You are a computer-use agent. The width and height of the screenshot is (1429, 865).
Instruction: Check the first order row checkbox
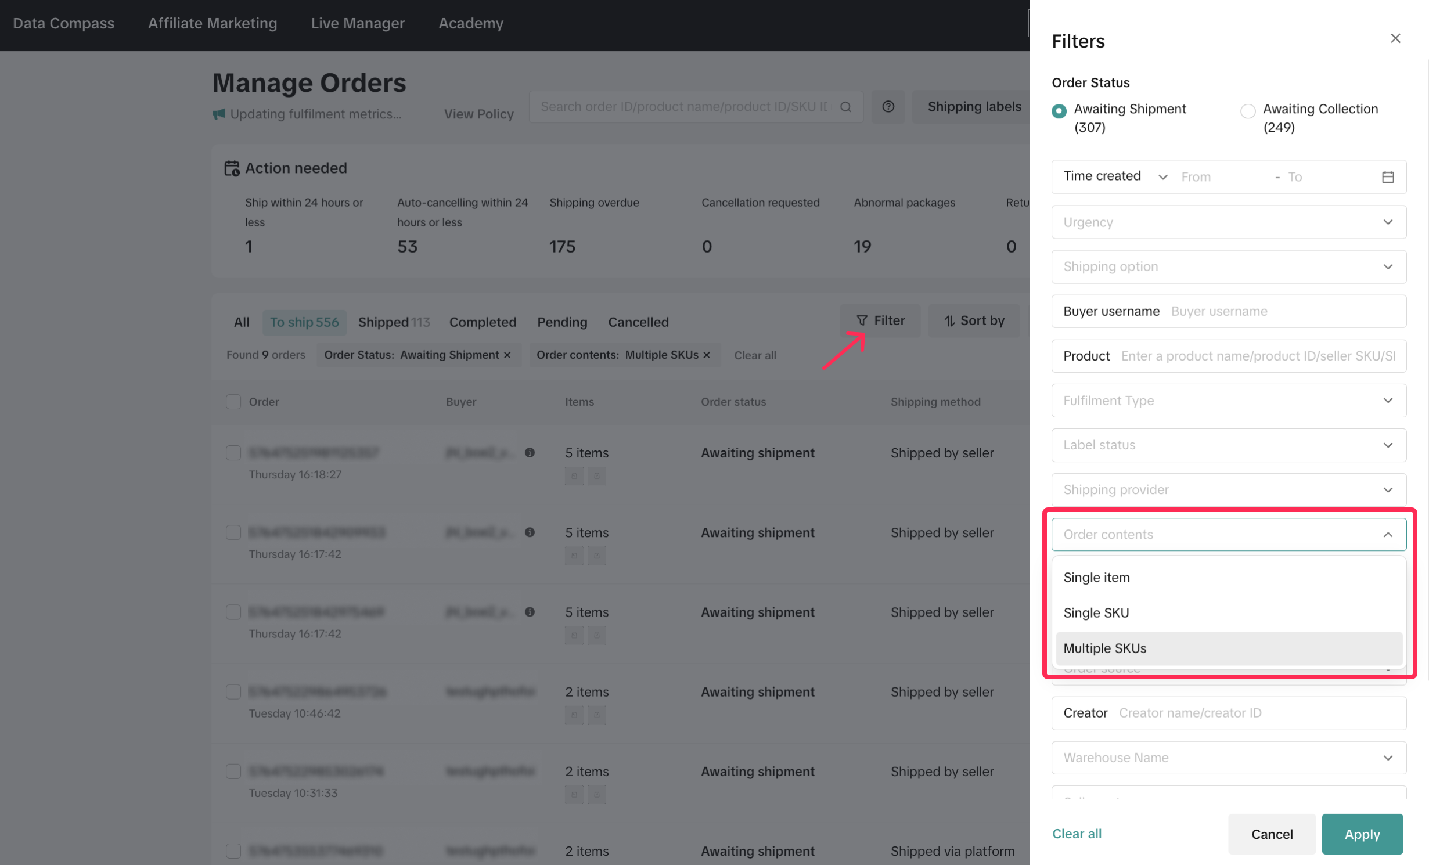point(233,453)
